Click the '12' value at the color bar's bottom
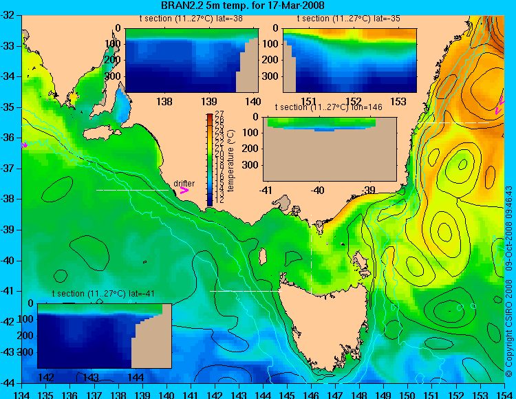The height and width of the screenshot is (399, 516). 219,199
